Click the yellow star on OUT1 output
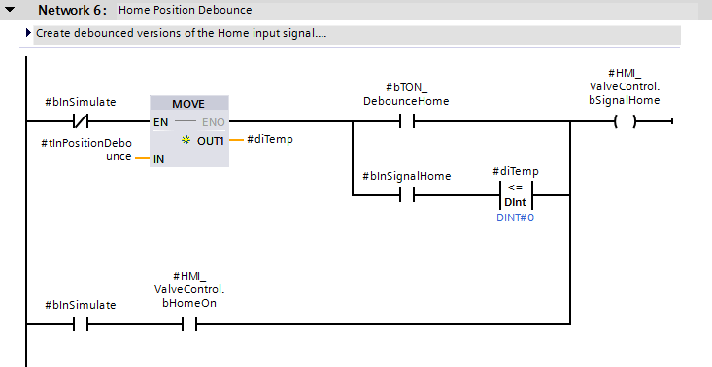The height and width of the screenshot is (367, 712). click(x=186, y=140)
